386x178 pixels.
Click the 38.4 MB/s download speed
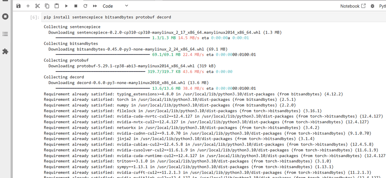pos(193,88)
